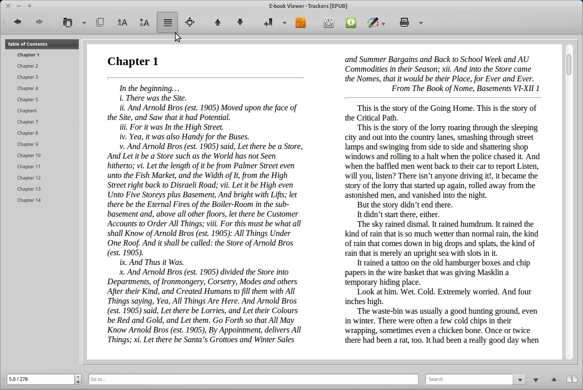583x390 pixels.
Task: Jump to Chapter 7 in contents
Action: pyautogui.click(x=27, y=122)
